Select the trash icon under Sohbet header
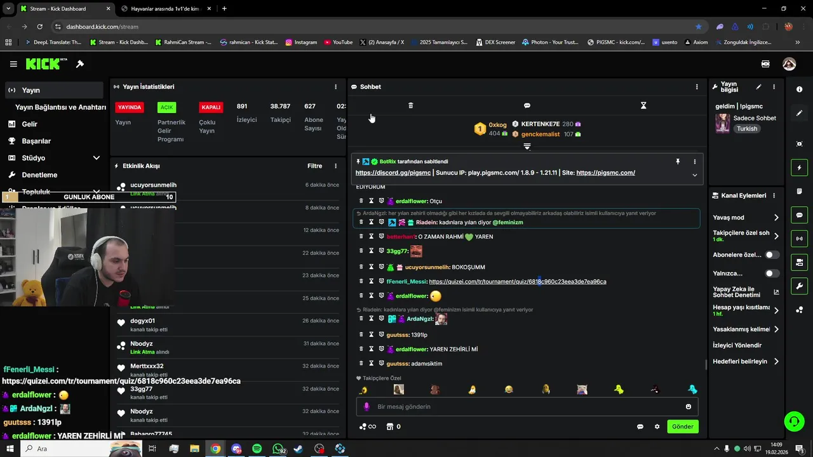This screenshot has height=457, width=813. [x=410, y=105]
